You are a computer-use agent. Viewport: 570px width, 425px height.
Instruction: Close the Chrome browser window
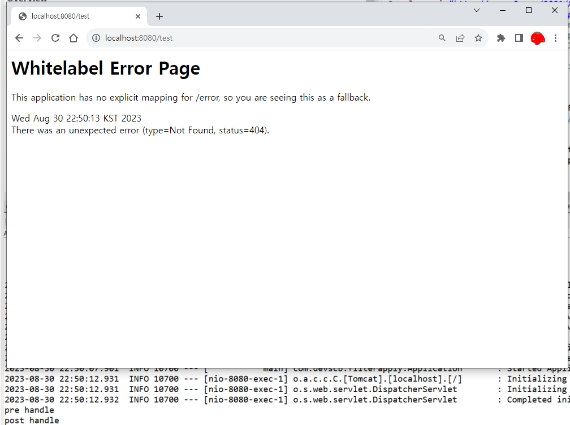[555, 10]
